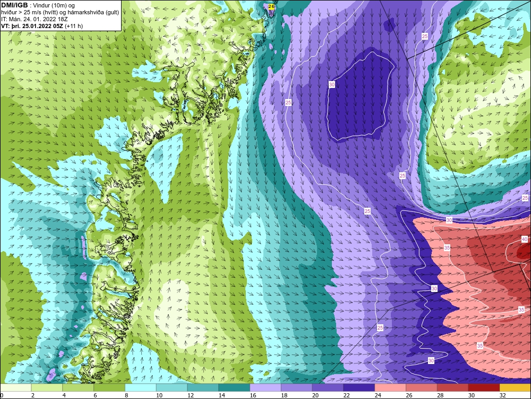
Task: Click the yellow '26' max gust label
Action: click(x=271, y=6)
